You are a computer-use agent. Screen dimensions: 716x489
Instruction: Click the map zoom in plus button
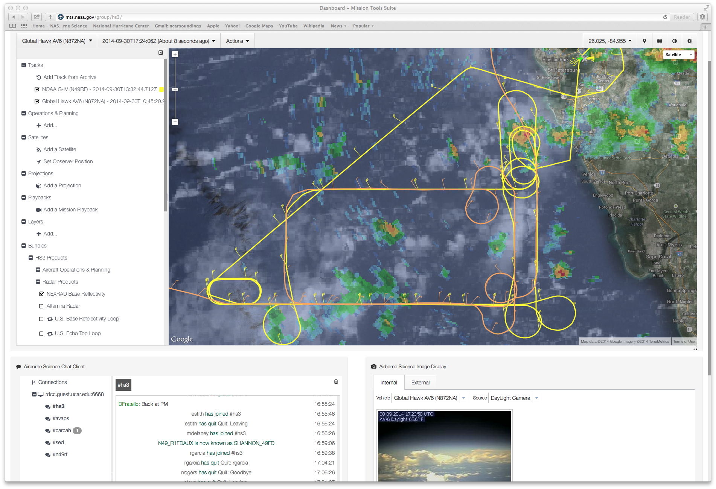tap(175, 54)
